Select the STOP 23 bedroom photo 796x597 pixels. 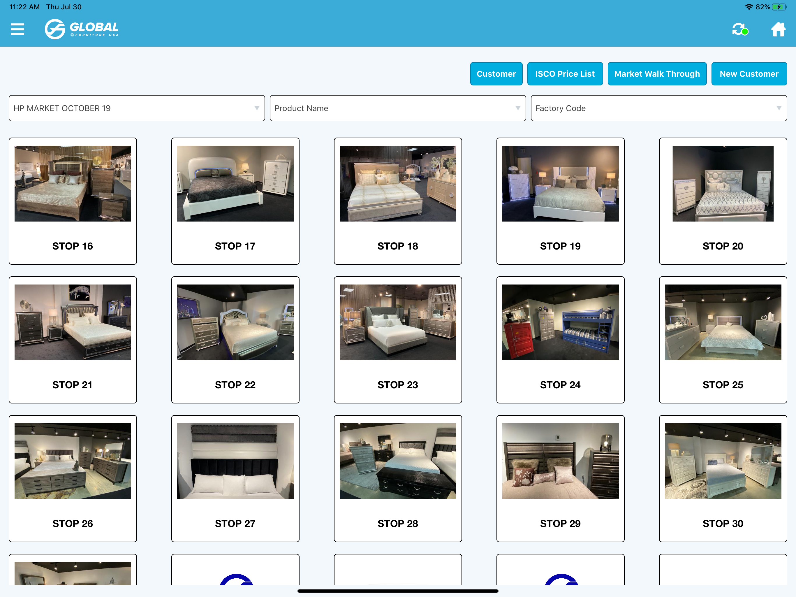click(x=398, y=322)
